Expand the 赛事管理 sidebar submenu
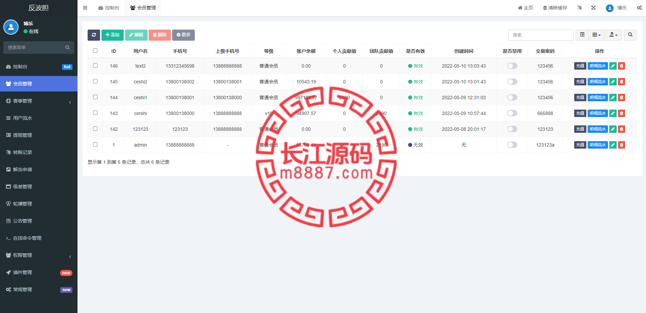 (39, 101)
